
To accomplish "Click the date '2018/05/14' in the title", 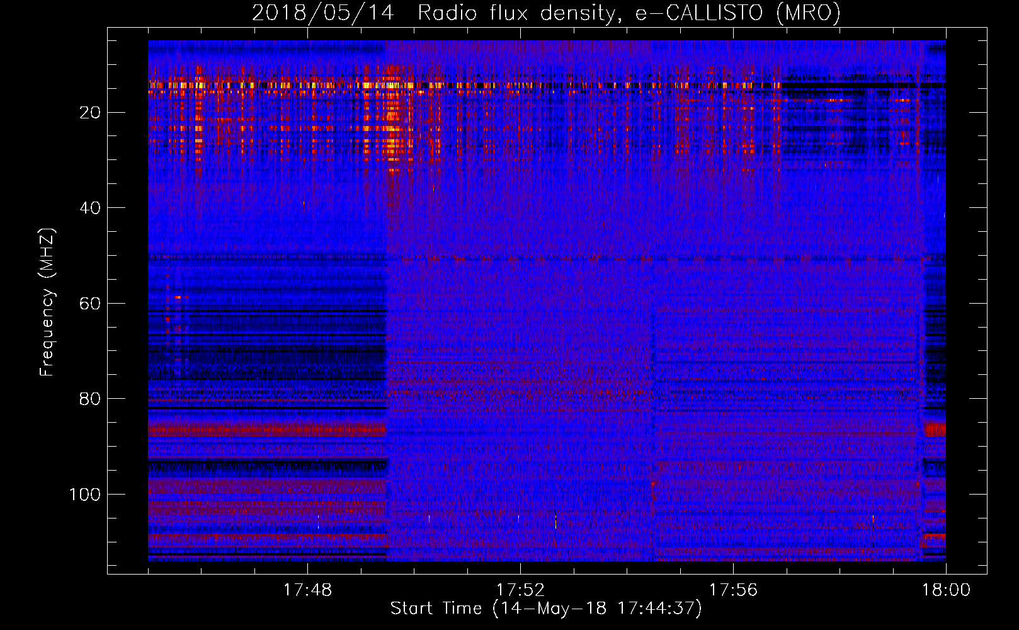I will [x=322, y=13].
